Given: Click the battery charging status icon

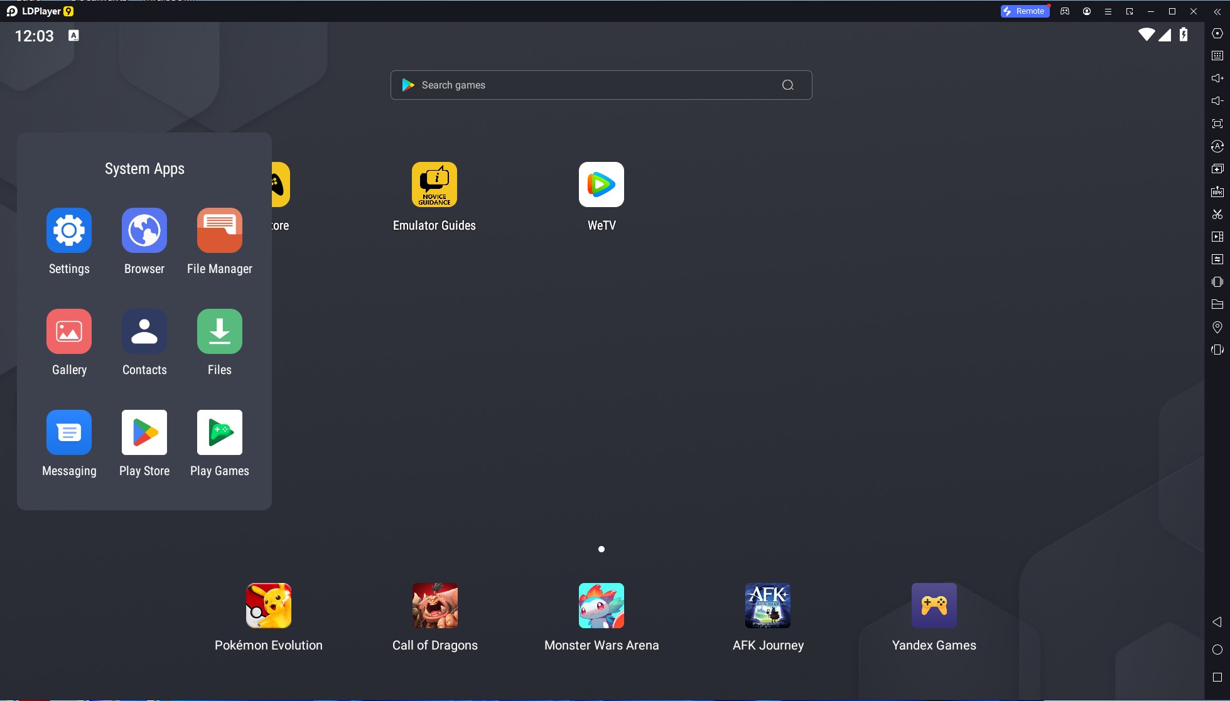Looking at the screenshot, I should tap(1184, 35).
